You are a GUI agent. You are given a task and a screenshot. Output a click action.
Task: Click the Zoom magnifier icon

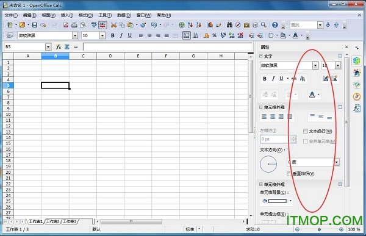(264, 25)
